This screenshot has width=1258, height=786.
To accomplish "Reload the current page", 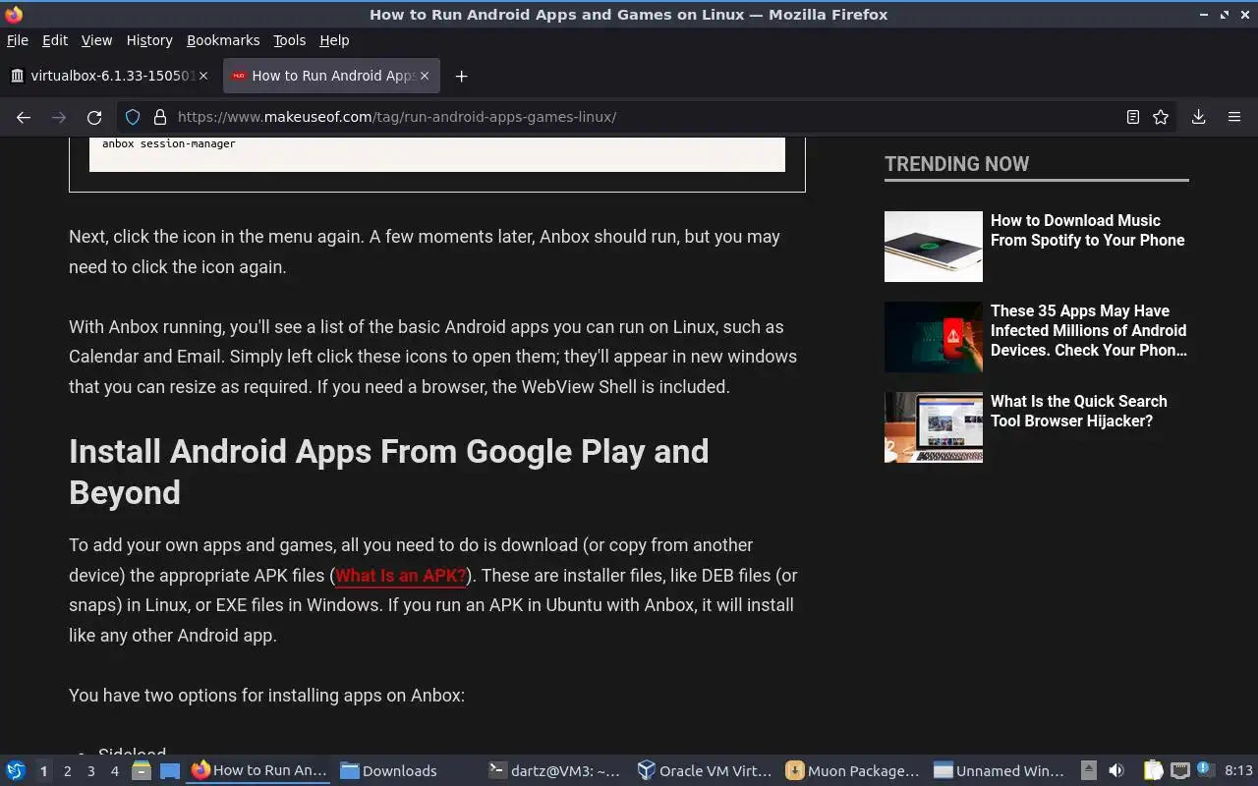I will [x=94, y=117].
